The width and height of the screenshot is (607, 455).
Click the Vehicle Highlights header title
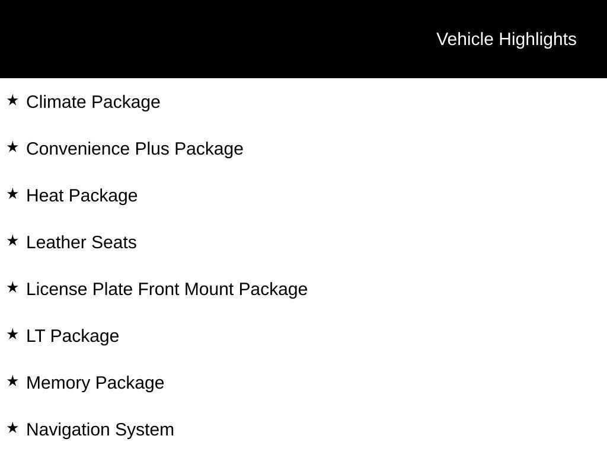tap(506, 39)
